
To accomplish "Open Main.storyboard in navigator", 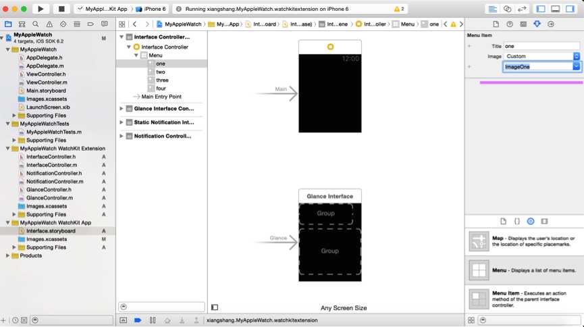I will pyautogui.click(x=46, y=91).
